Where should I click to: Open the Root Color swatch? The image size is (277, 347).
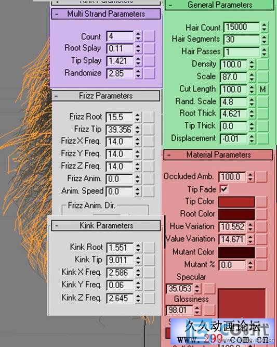coord(236,214)
